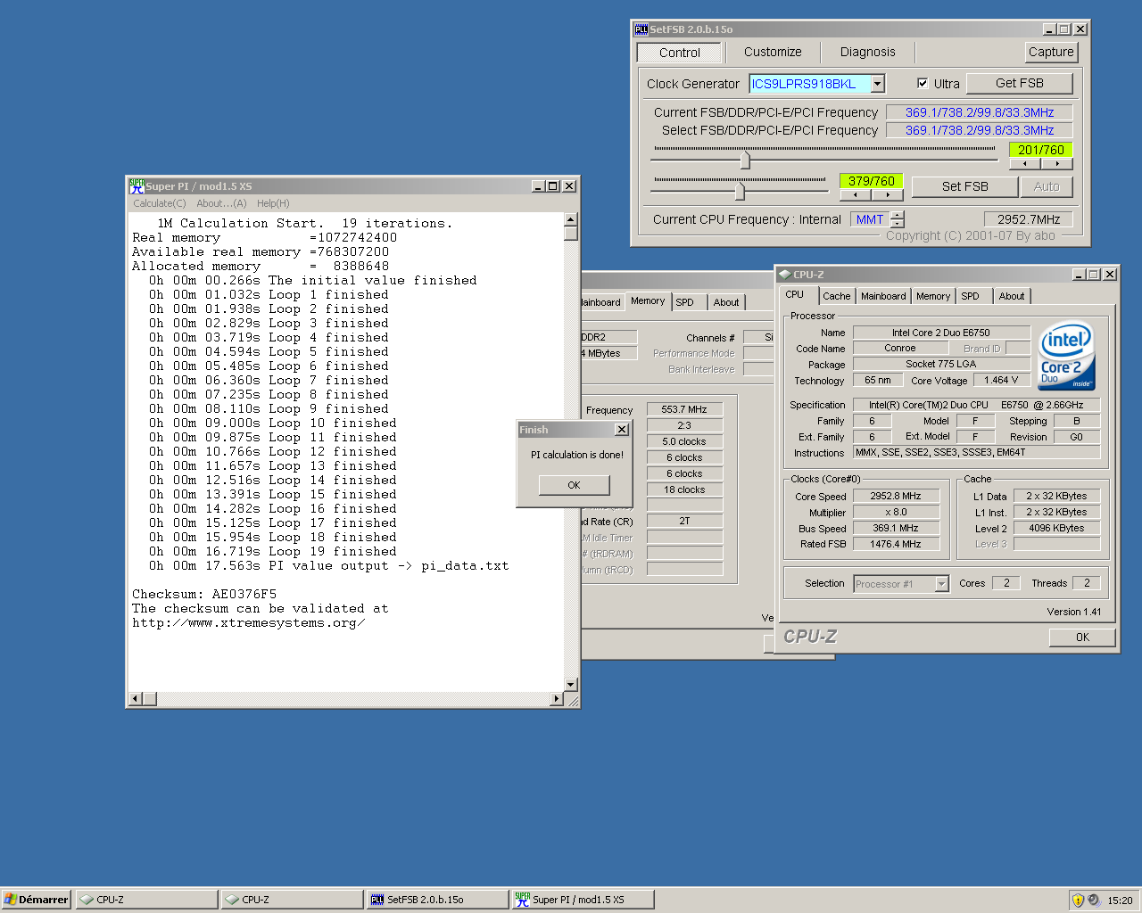Image resolution: width=1142 pixels, height=913 pixels.
Task: Open the About tab in front CPU-Z
Action: click(x=1012, y=296)
